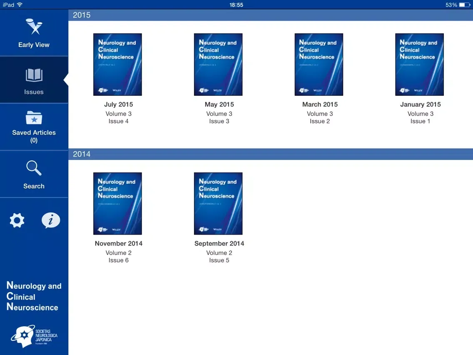
Task: Open the September 2014 issue cover
Action: coord(218,203)
